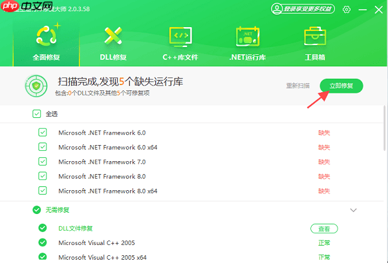Click green check icon beside 无需修复
This screenshot has width=388, height=263.
click(x=37, y=210)
